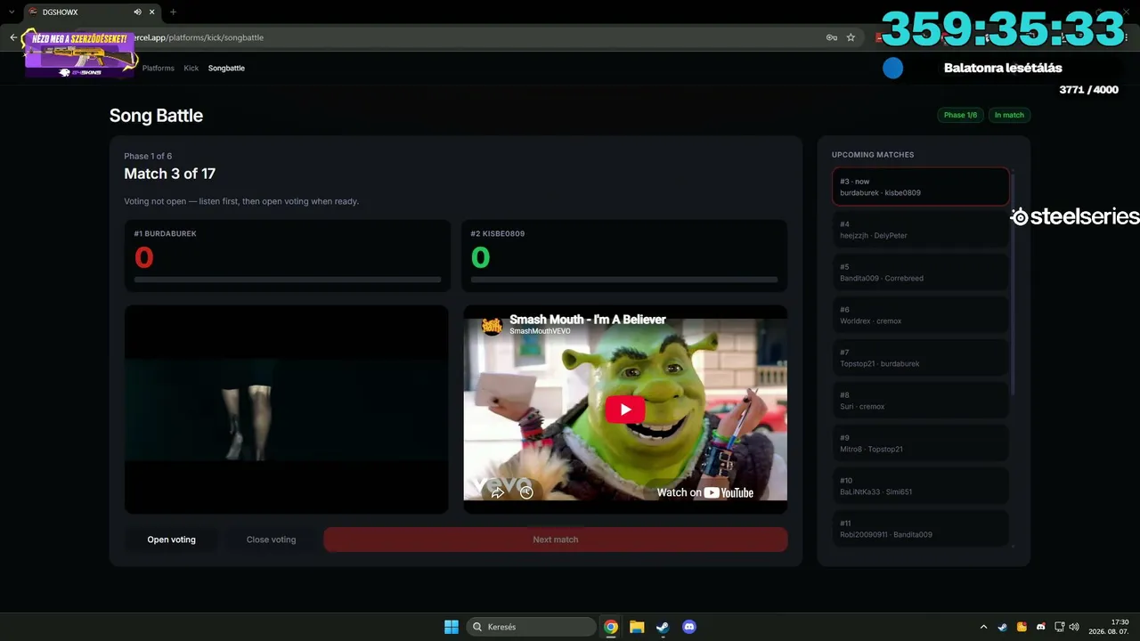Click the In match status badge
Viewport: 1140px width, 641px height.
(x=1009, y=115)
